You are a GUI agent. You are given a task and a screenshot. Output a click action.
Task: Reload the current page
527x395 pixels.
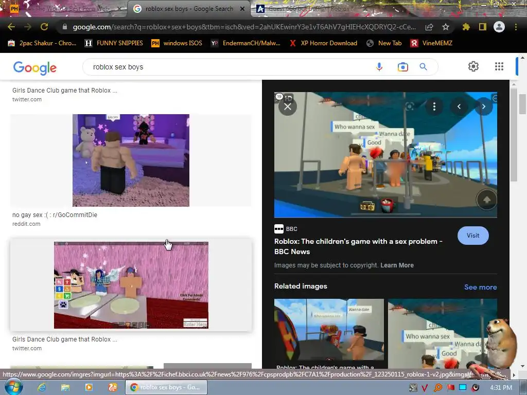(x=44, y=27)
